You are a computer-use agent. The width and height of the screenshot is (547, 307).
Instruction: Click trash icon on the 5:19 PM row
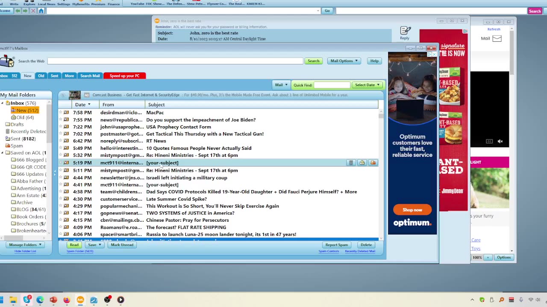pyautogui.click(x=351, y=163)
